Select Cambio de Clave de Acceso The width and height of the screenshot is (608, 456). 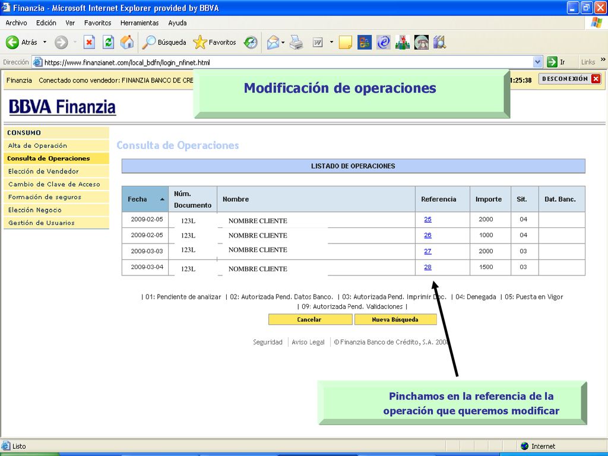(x=56, y=184)
